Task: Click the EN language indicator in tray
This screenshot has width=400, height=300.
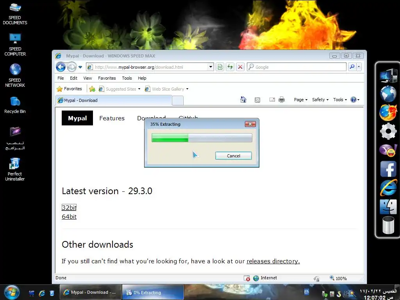Action: [307, 292]
